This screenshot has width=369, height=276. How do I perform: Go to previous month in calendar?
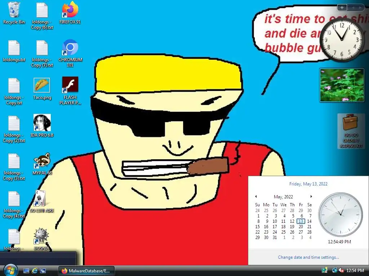tap(256, 197)
